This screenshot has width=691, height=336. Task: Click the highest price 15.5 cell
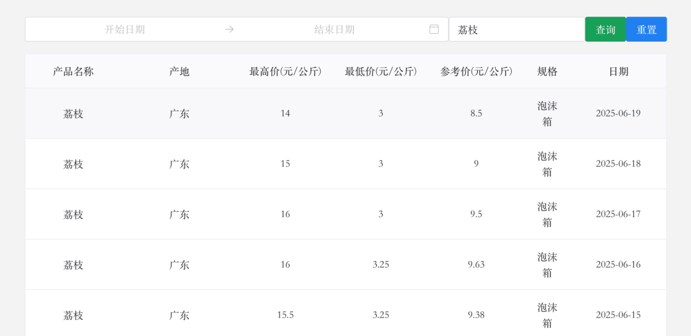click(285, 315)
